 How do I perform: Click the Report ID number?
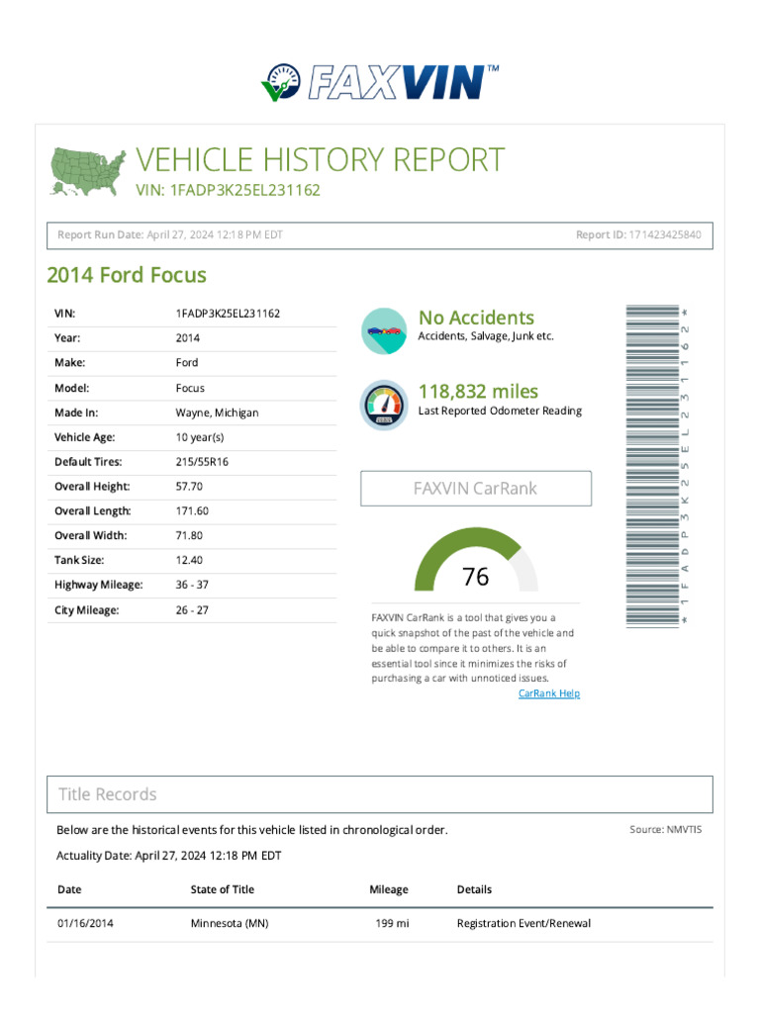click(665, 234)
